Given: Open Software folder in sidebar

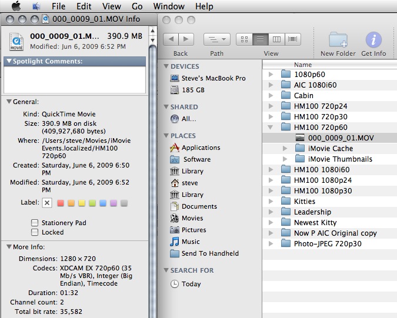Looking at the screenshot, I should 191,159.
